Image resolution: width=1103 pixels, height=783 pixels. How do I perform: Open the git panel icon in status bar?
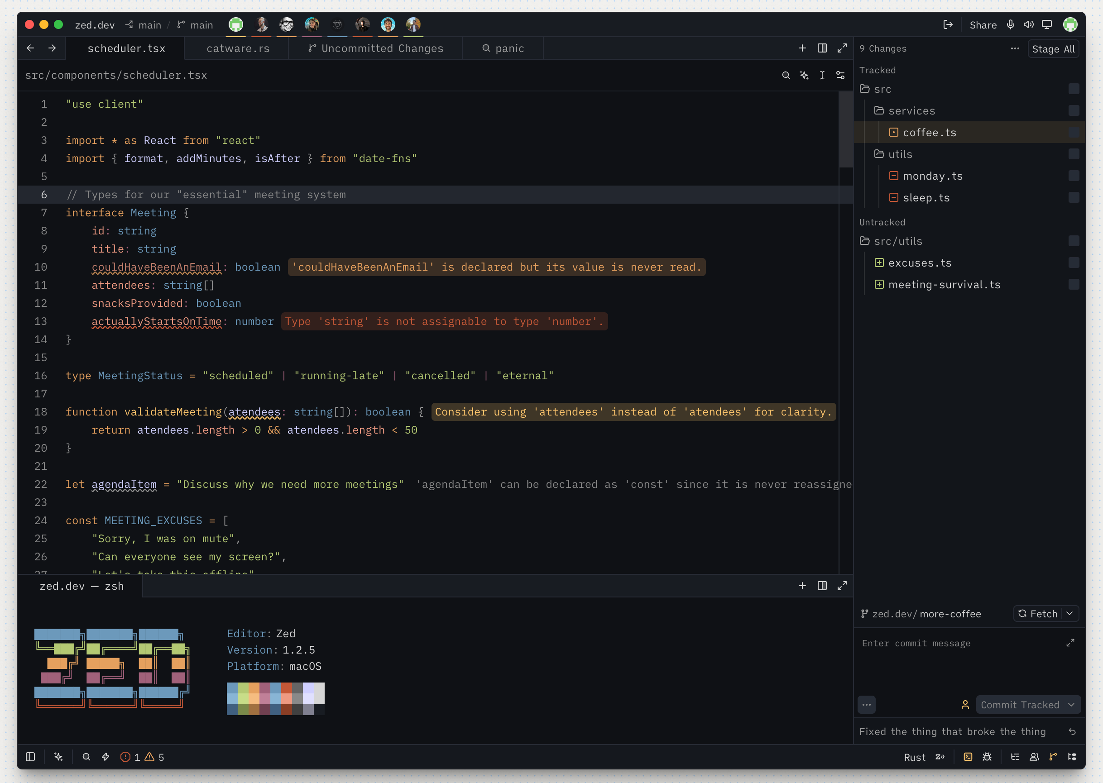click(x=1053, y=756)
